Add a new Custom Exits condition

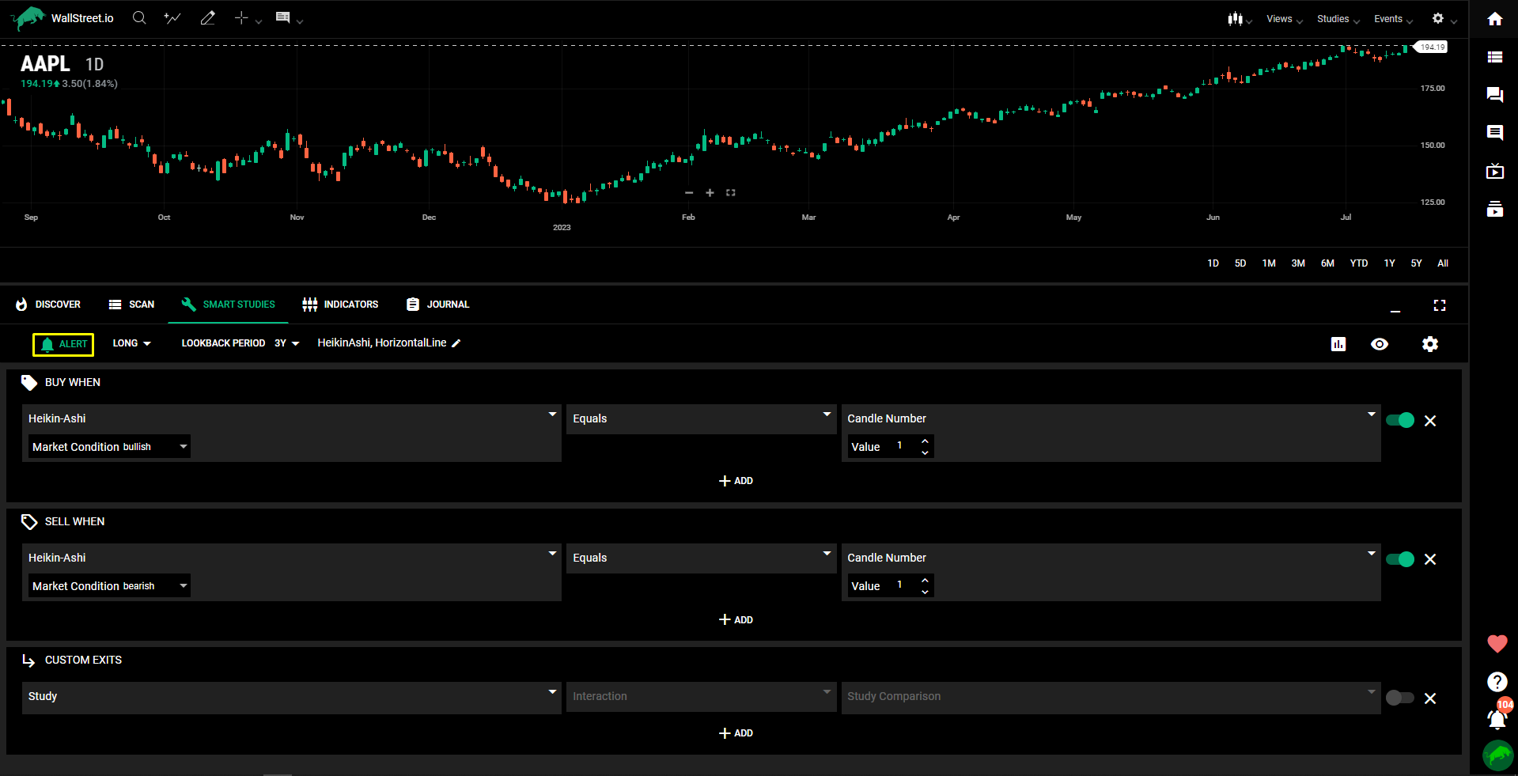[736, 733]
